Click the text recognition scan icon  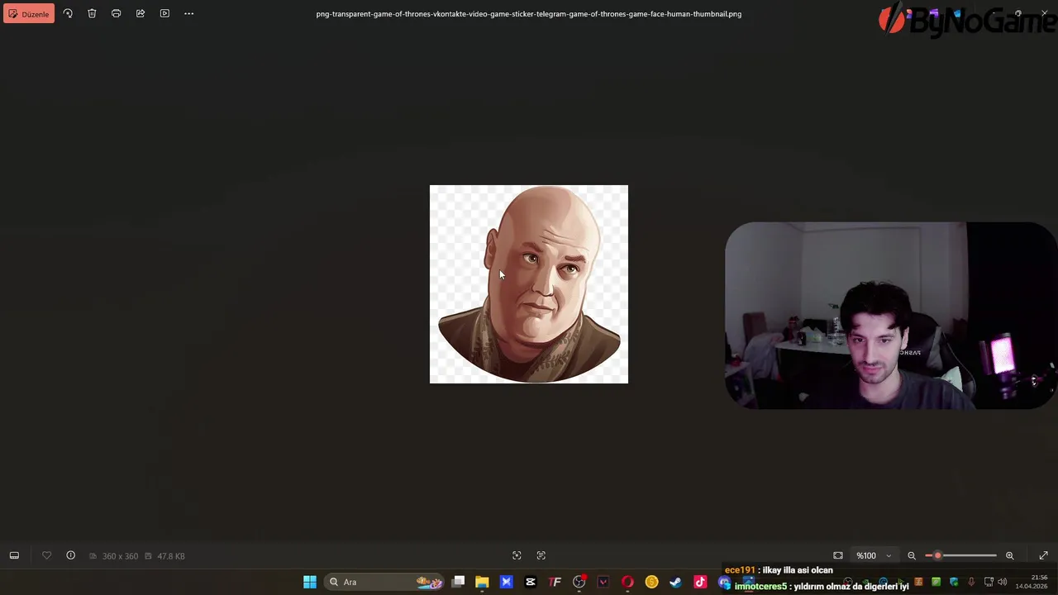[541, 556]
